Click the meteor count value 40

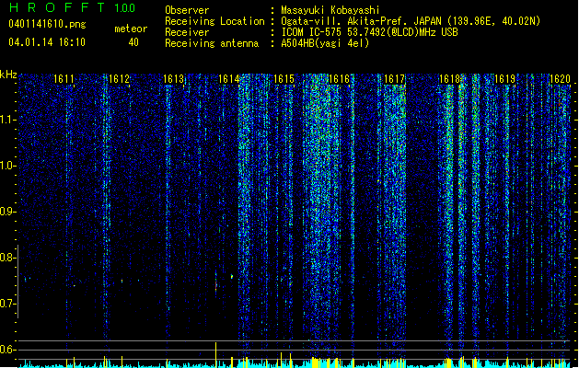coord(133,42)
